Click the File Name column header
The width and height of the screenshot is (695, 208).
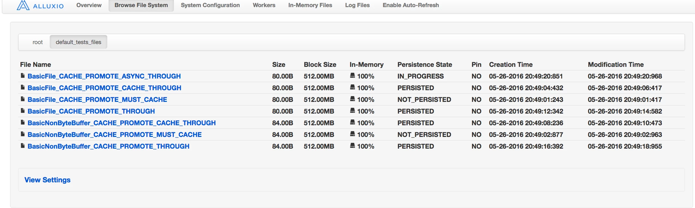coord(35,65)
